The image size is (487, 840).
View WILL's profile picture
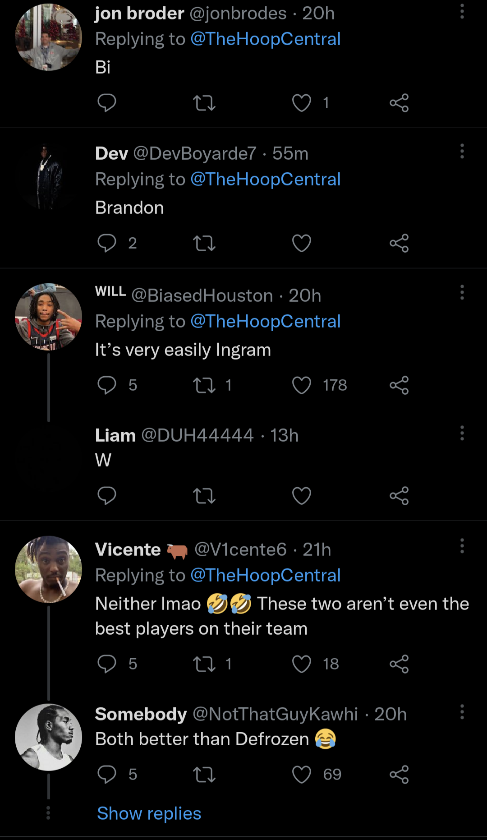click(48, 317)
